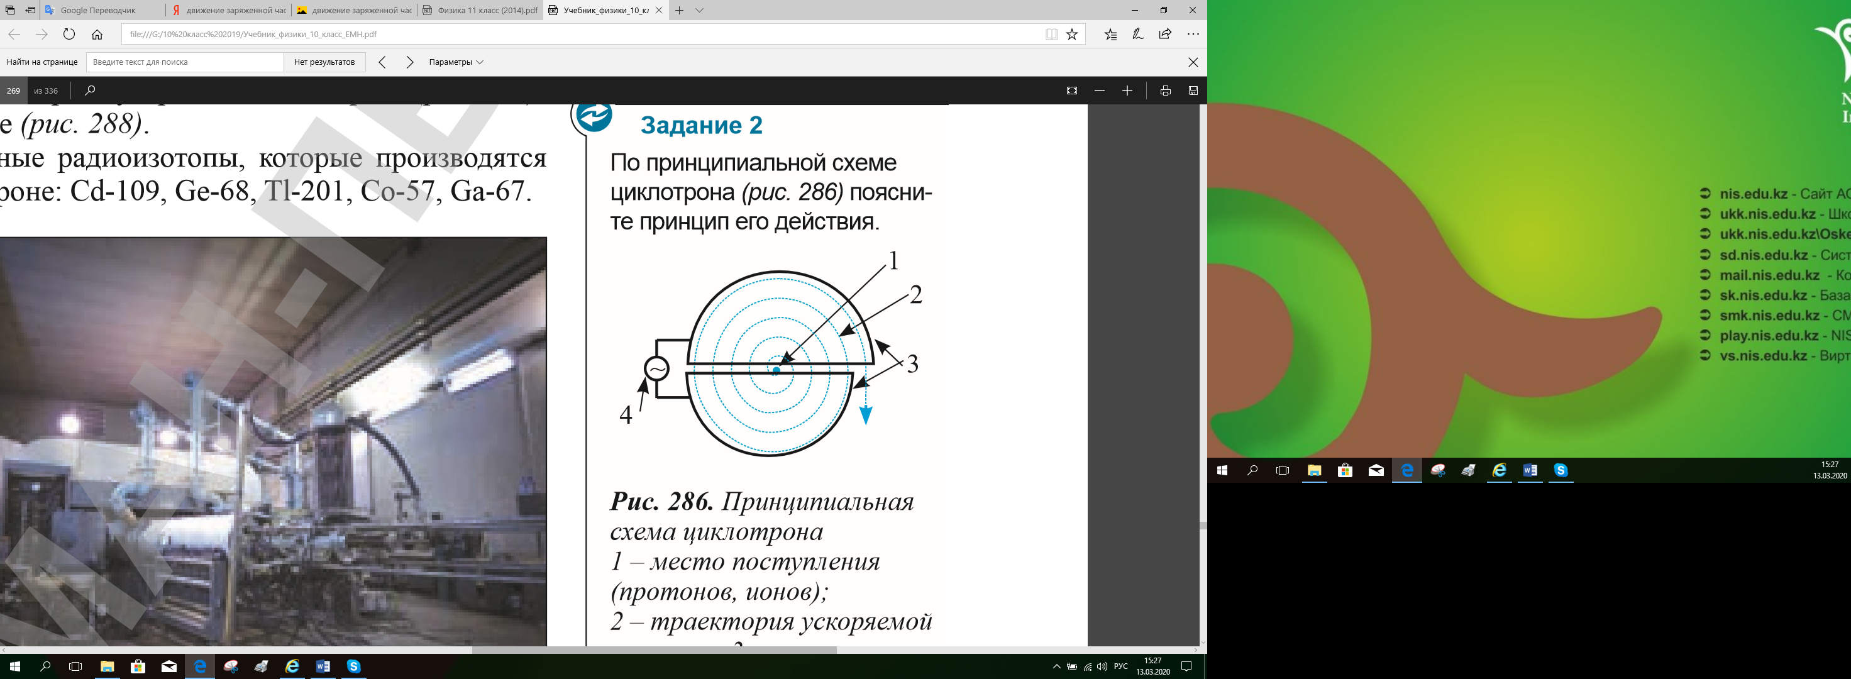
Task: Open Mail on the second monitor taskbar
Action: click(1376, 471)
